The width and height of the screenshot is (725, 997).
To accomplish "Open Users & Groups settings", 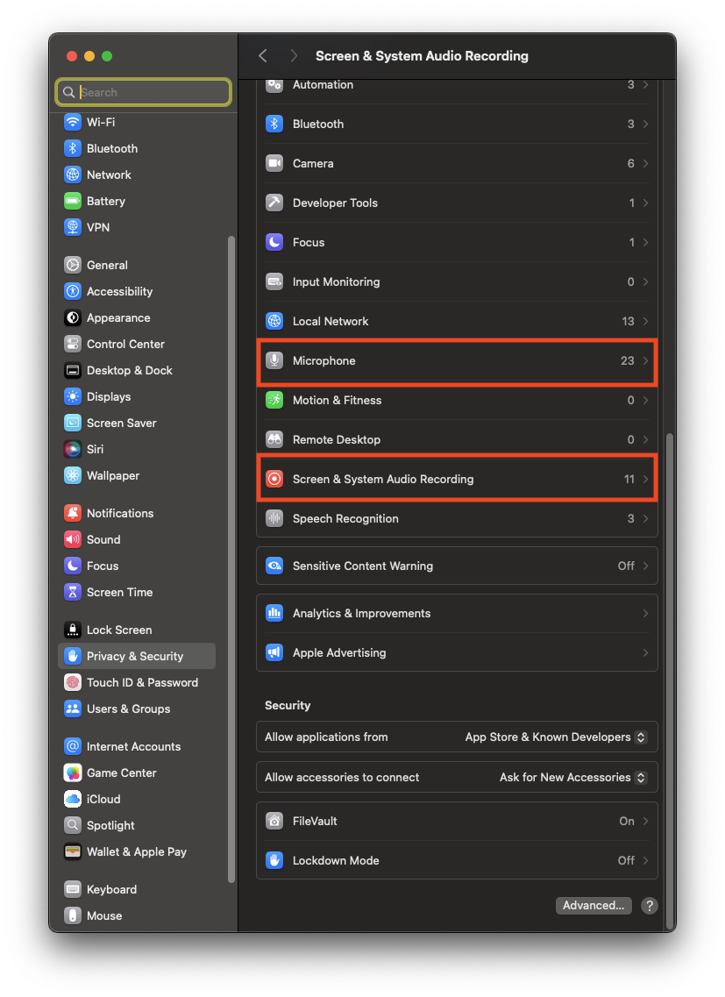I will (x=137, y=709).
